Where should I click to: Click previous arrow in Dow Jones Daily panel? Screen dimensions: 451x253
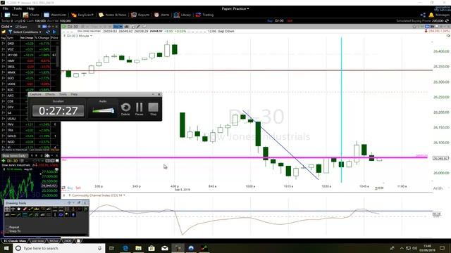(32, 156)
